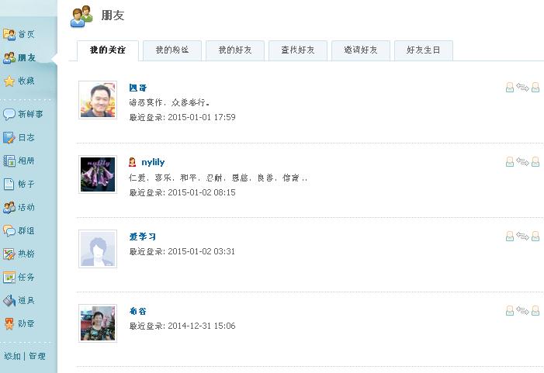This screenshot has height=373, width=544.
Task: Open the 群组 groups chat icon
Action: point(9,230)
